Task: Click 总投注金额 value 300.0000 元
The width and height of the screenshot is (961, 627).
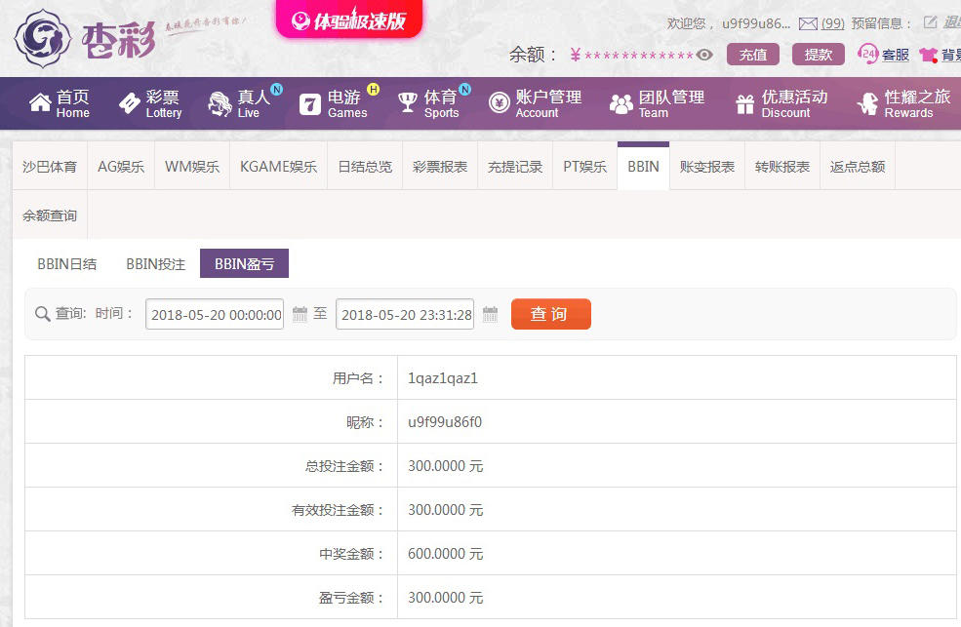Action: (x=446, y=466)
